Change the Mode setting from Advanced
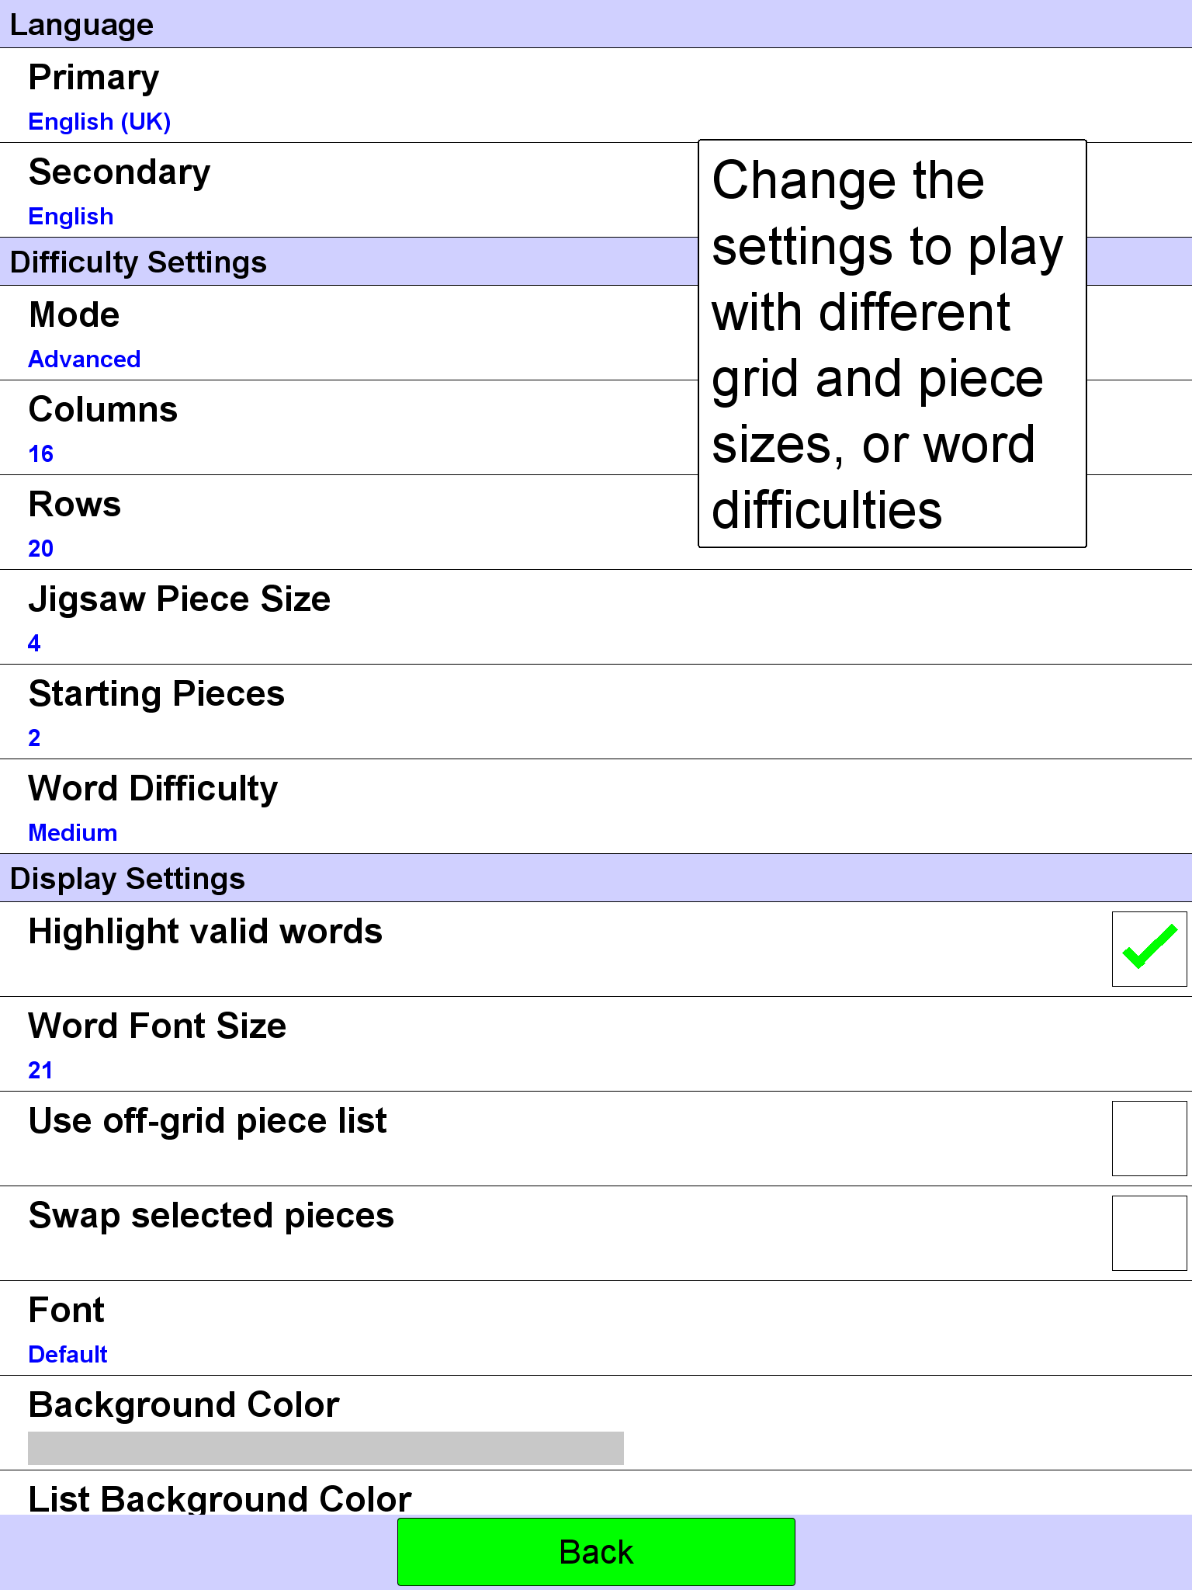This screenshot has height=1590, width=1192. 349,333
